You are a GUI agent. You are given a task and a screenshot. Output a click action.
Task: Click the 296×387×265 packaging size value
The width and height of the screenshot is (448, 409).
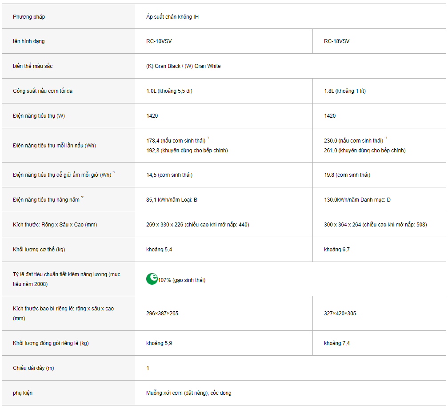[x=162, y=314]
